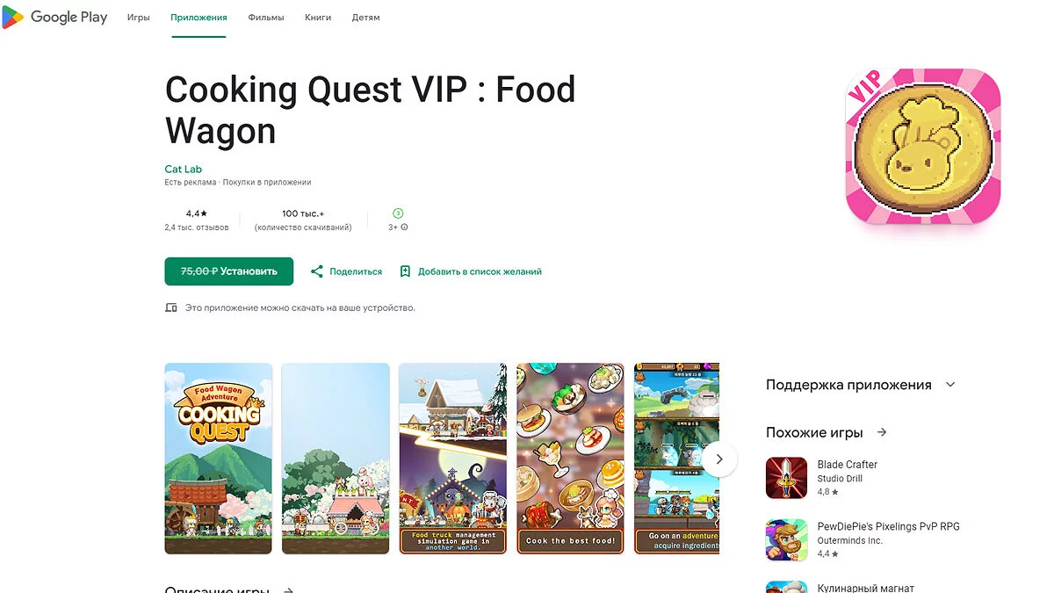This screenshot has height=593, width=1054.
Task: Click the PewDiePie's Pixelings game icon
Action: point(786,539)
